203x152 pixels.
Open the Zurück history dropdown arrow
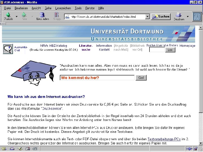[x=17, y=17]
